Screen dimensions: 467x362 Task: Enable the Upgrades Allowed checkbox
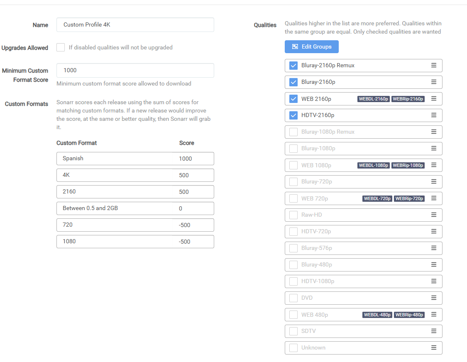coord(61,47)
